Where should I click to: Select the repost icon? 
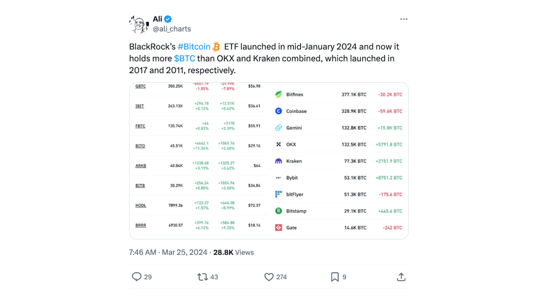202,277
